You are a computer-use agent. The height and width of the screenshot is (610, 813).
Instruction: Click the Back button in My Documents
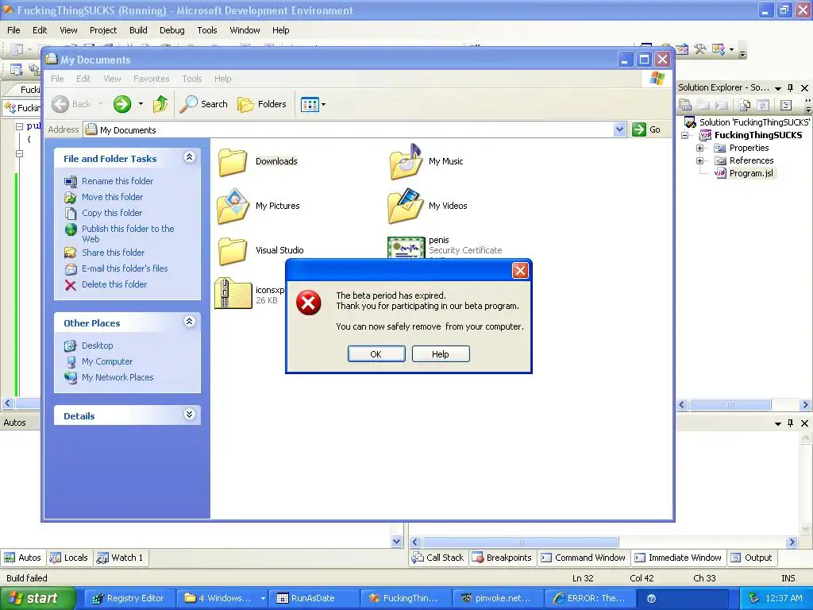(x=71, y=104)
